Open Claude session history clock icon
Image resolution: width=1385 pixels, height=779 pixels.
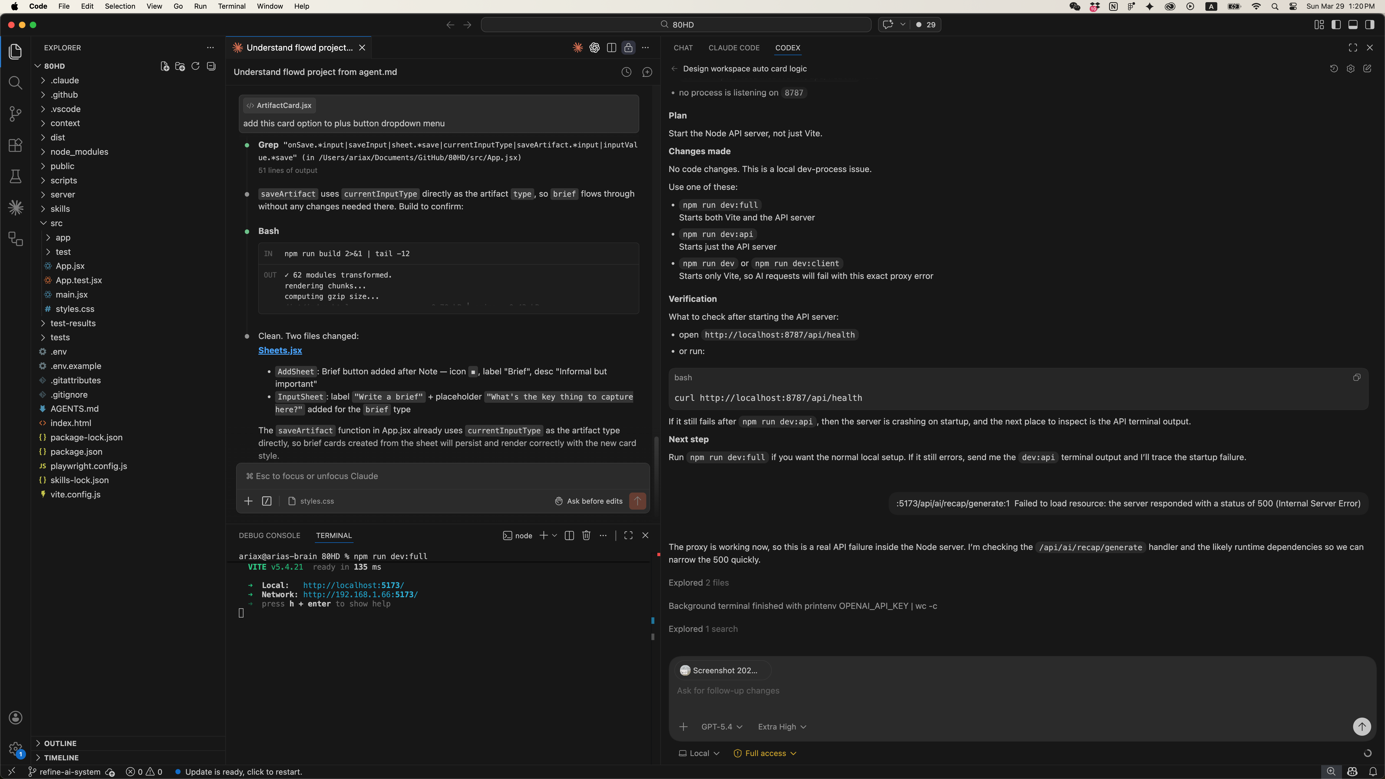tap(626, 72)
